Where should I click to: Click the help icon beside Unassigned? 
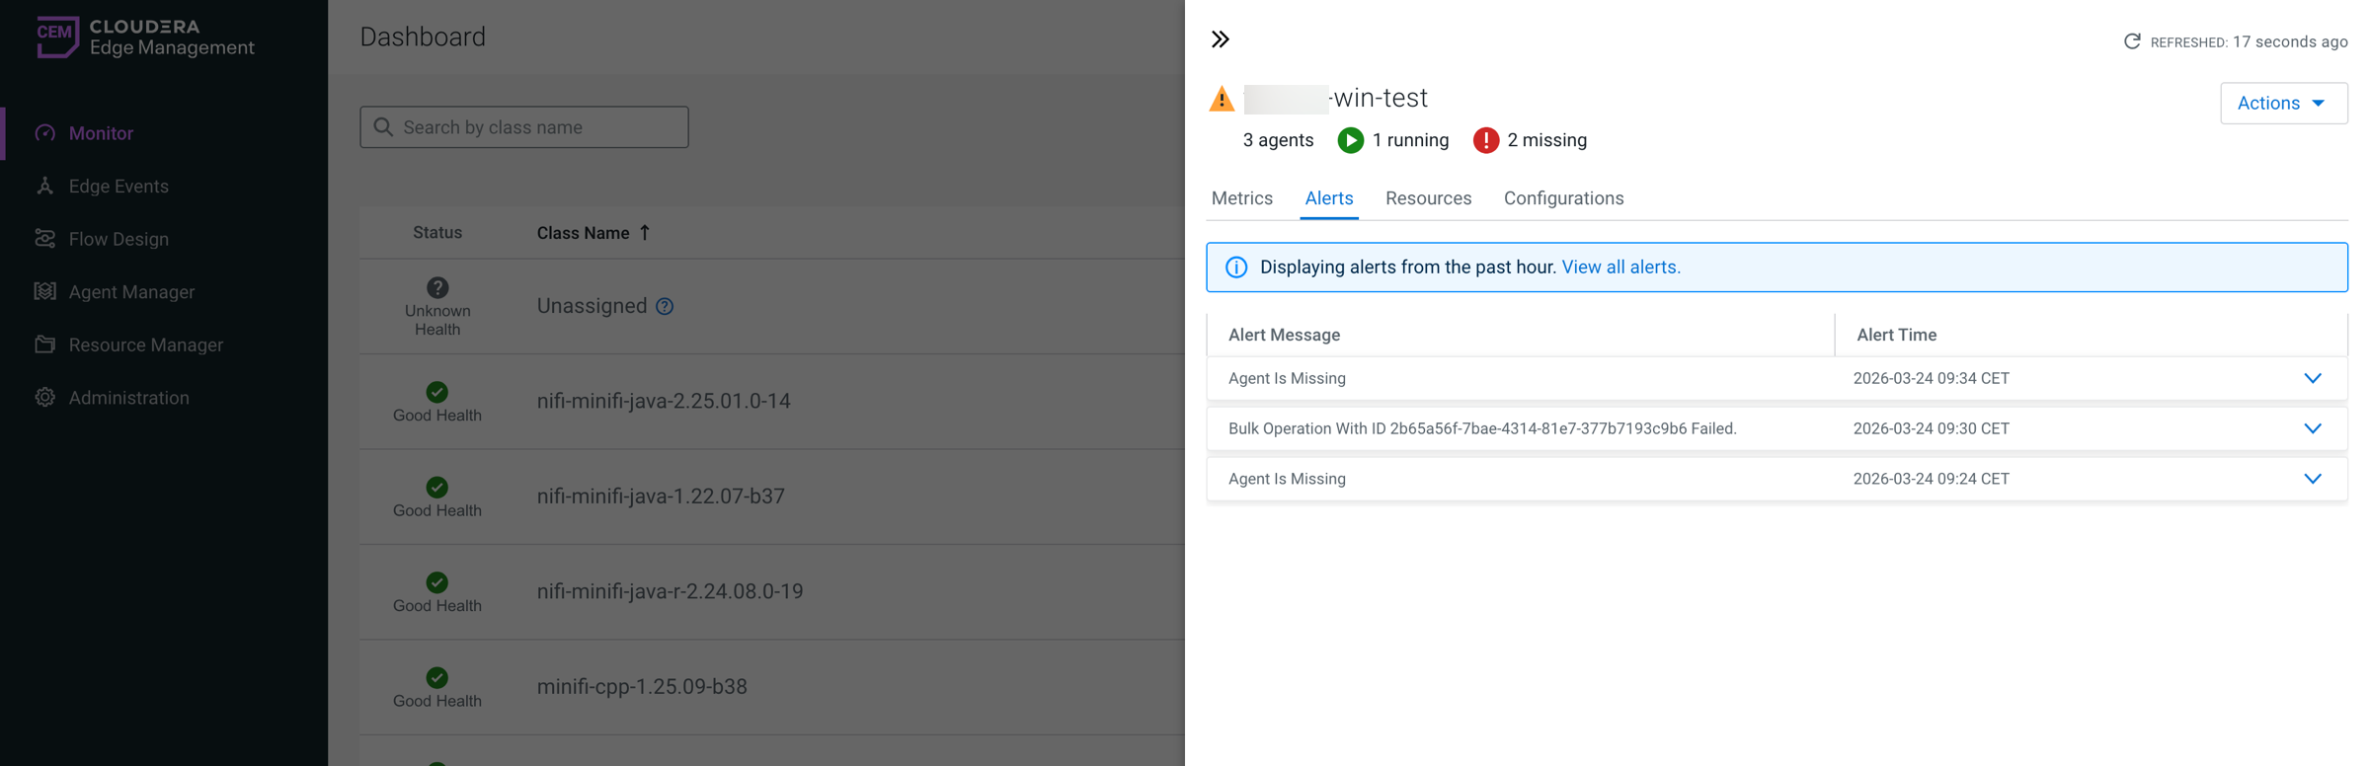(x=665, y=306)
